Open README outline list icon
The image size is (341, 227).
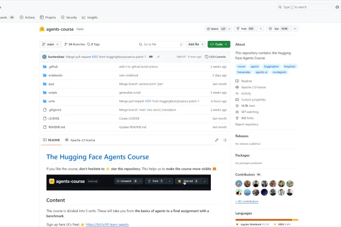coord(225,140)
